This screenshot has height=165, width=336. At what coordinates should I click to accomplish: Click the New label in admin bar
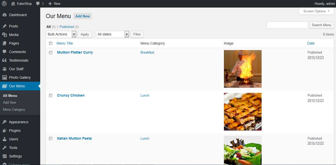(x=57, y=4)
